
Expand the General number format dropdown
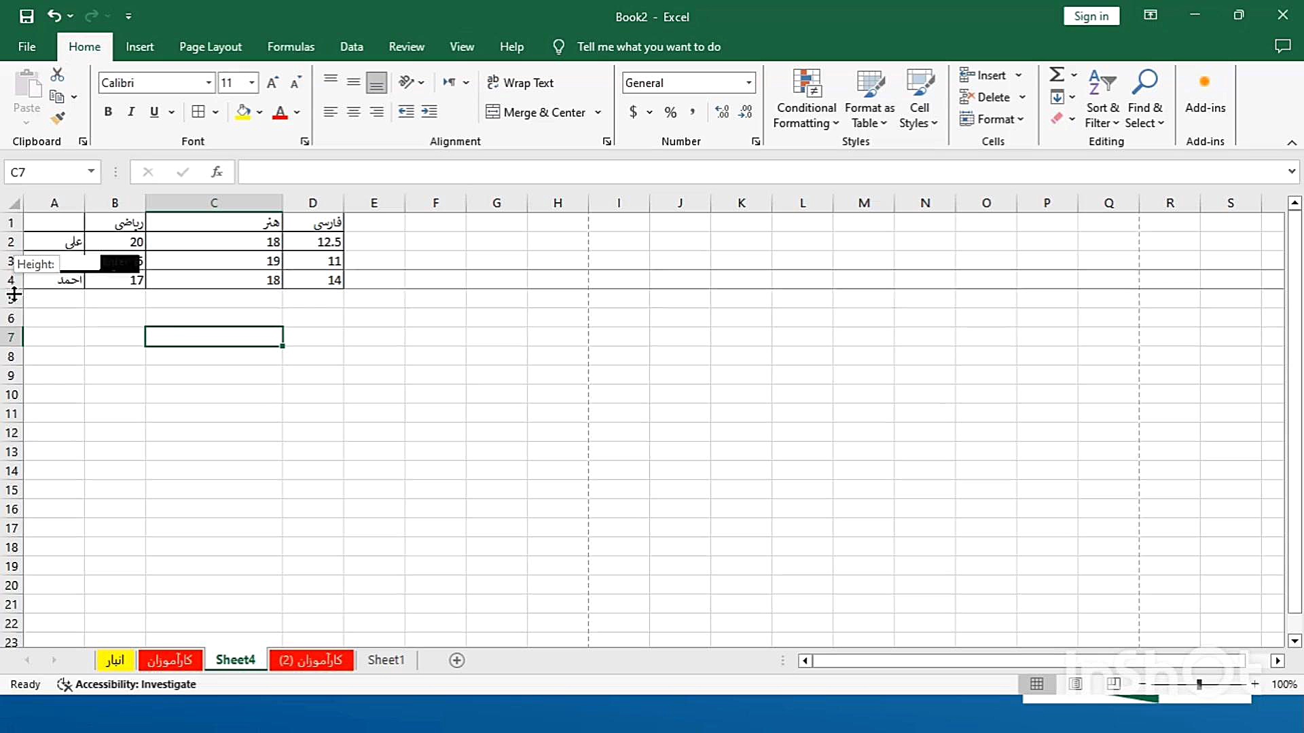748,83
